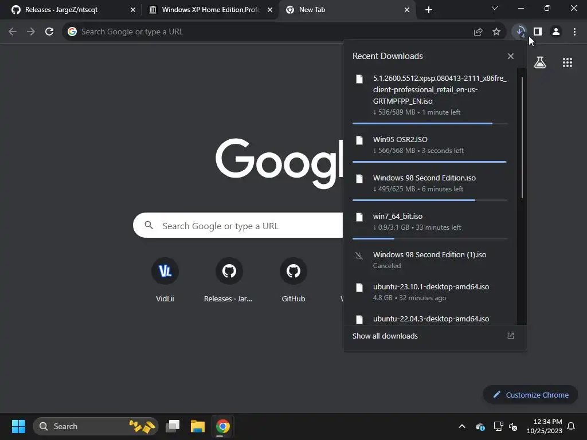This screenshot has width=587, height=440.
Task: Click the magnifier icon in the Google search box
Action: (x=149, y=225)
